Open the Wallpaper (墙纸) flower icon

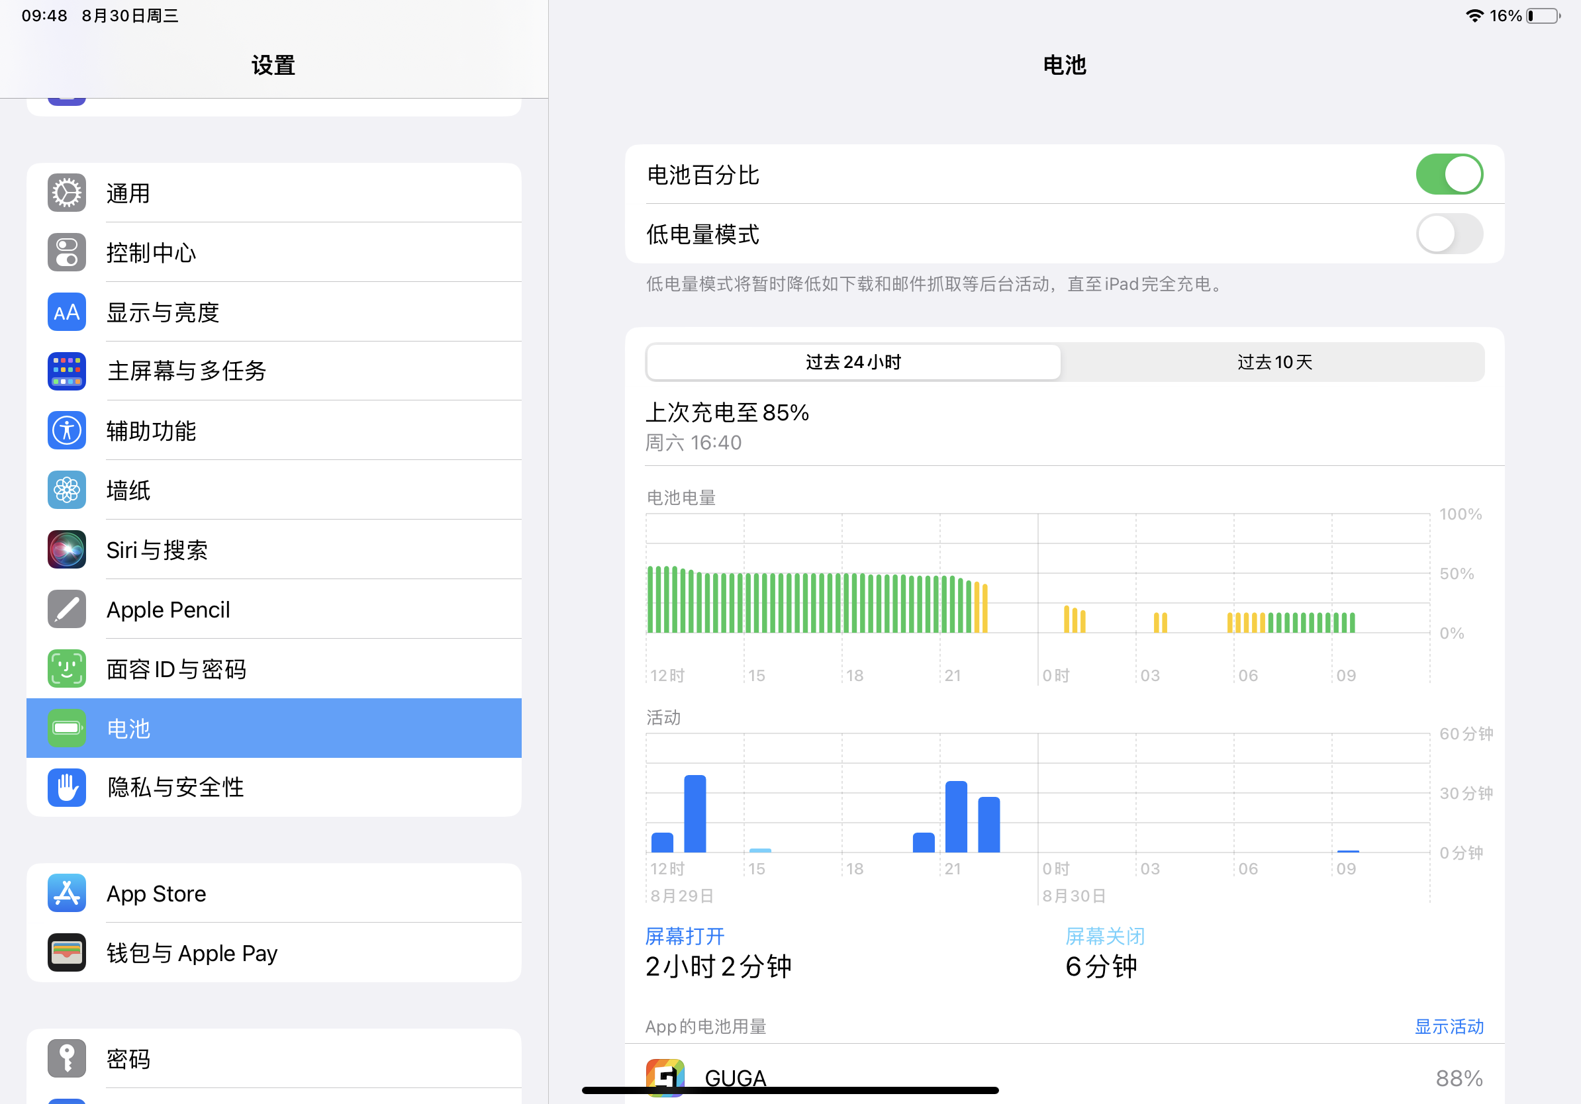pos(67,490)
